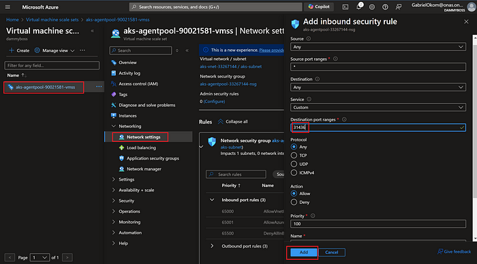The width and height of the screenshot is (477, 264).
Task: Open Diagnose and solve problems
Action: [x=147, y=105]
